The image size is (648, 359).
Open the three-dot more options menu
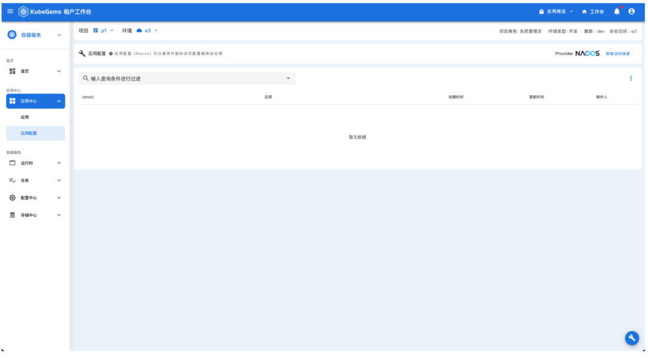point(631,79)
